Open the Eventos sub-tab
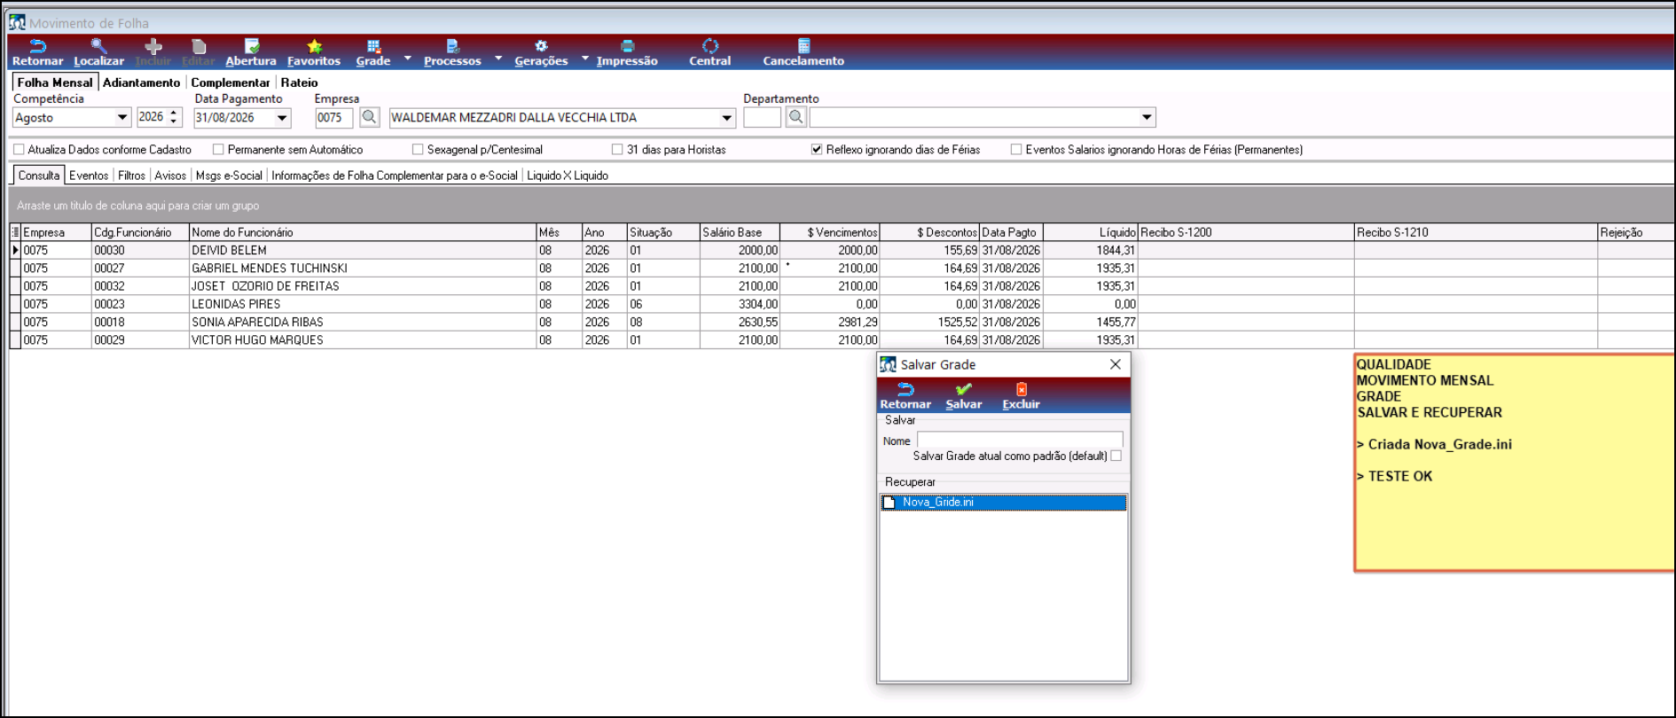This screenshot has width=1676, height=718. pos(89,176)
